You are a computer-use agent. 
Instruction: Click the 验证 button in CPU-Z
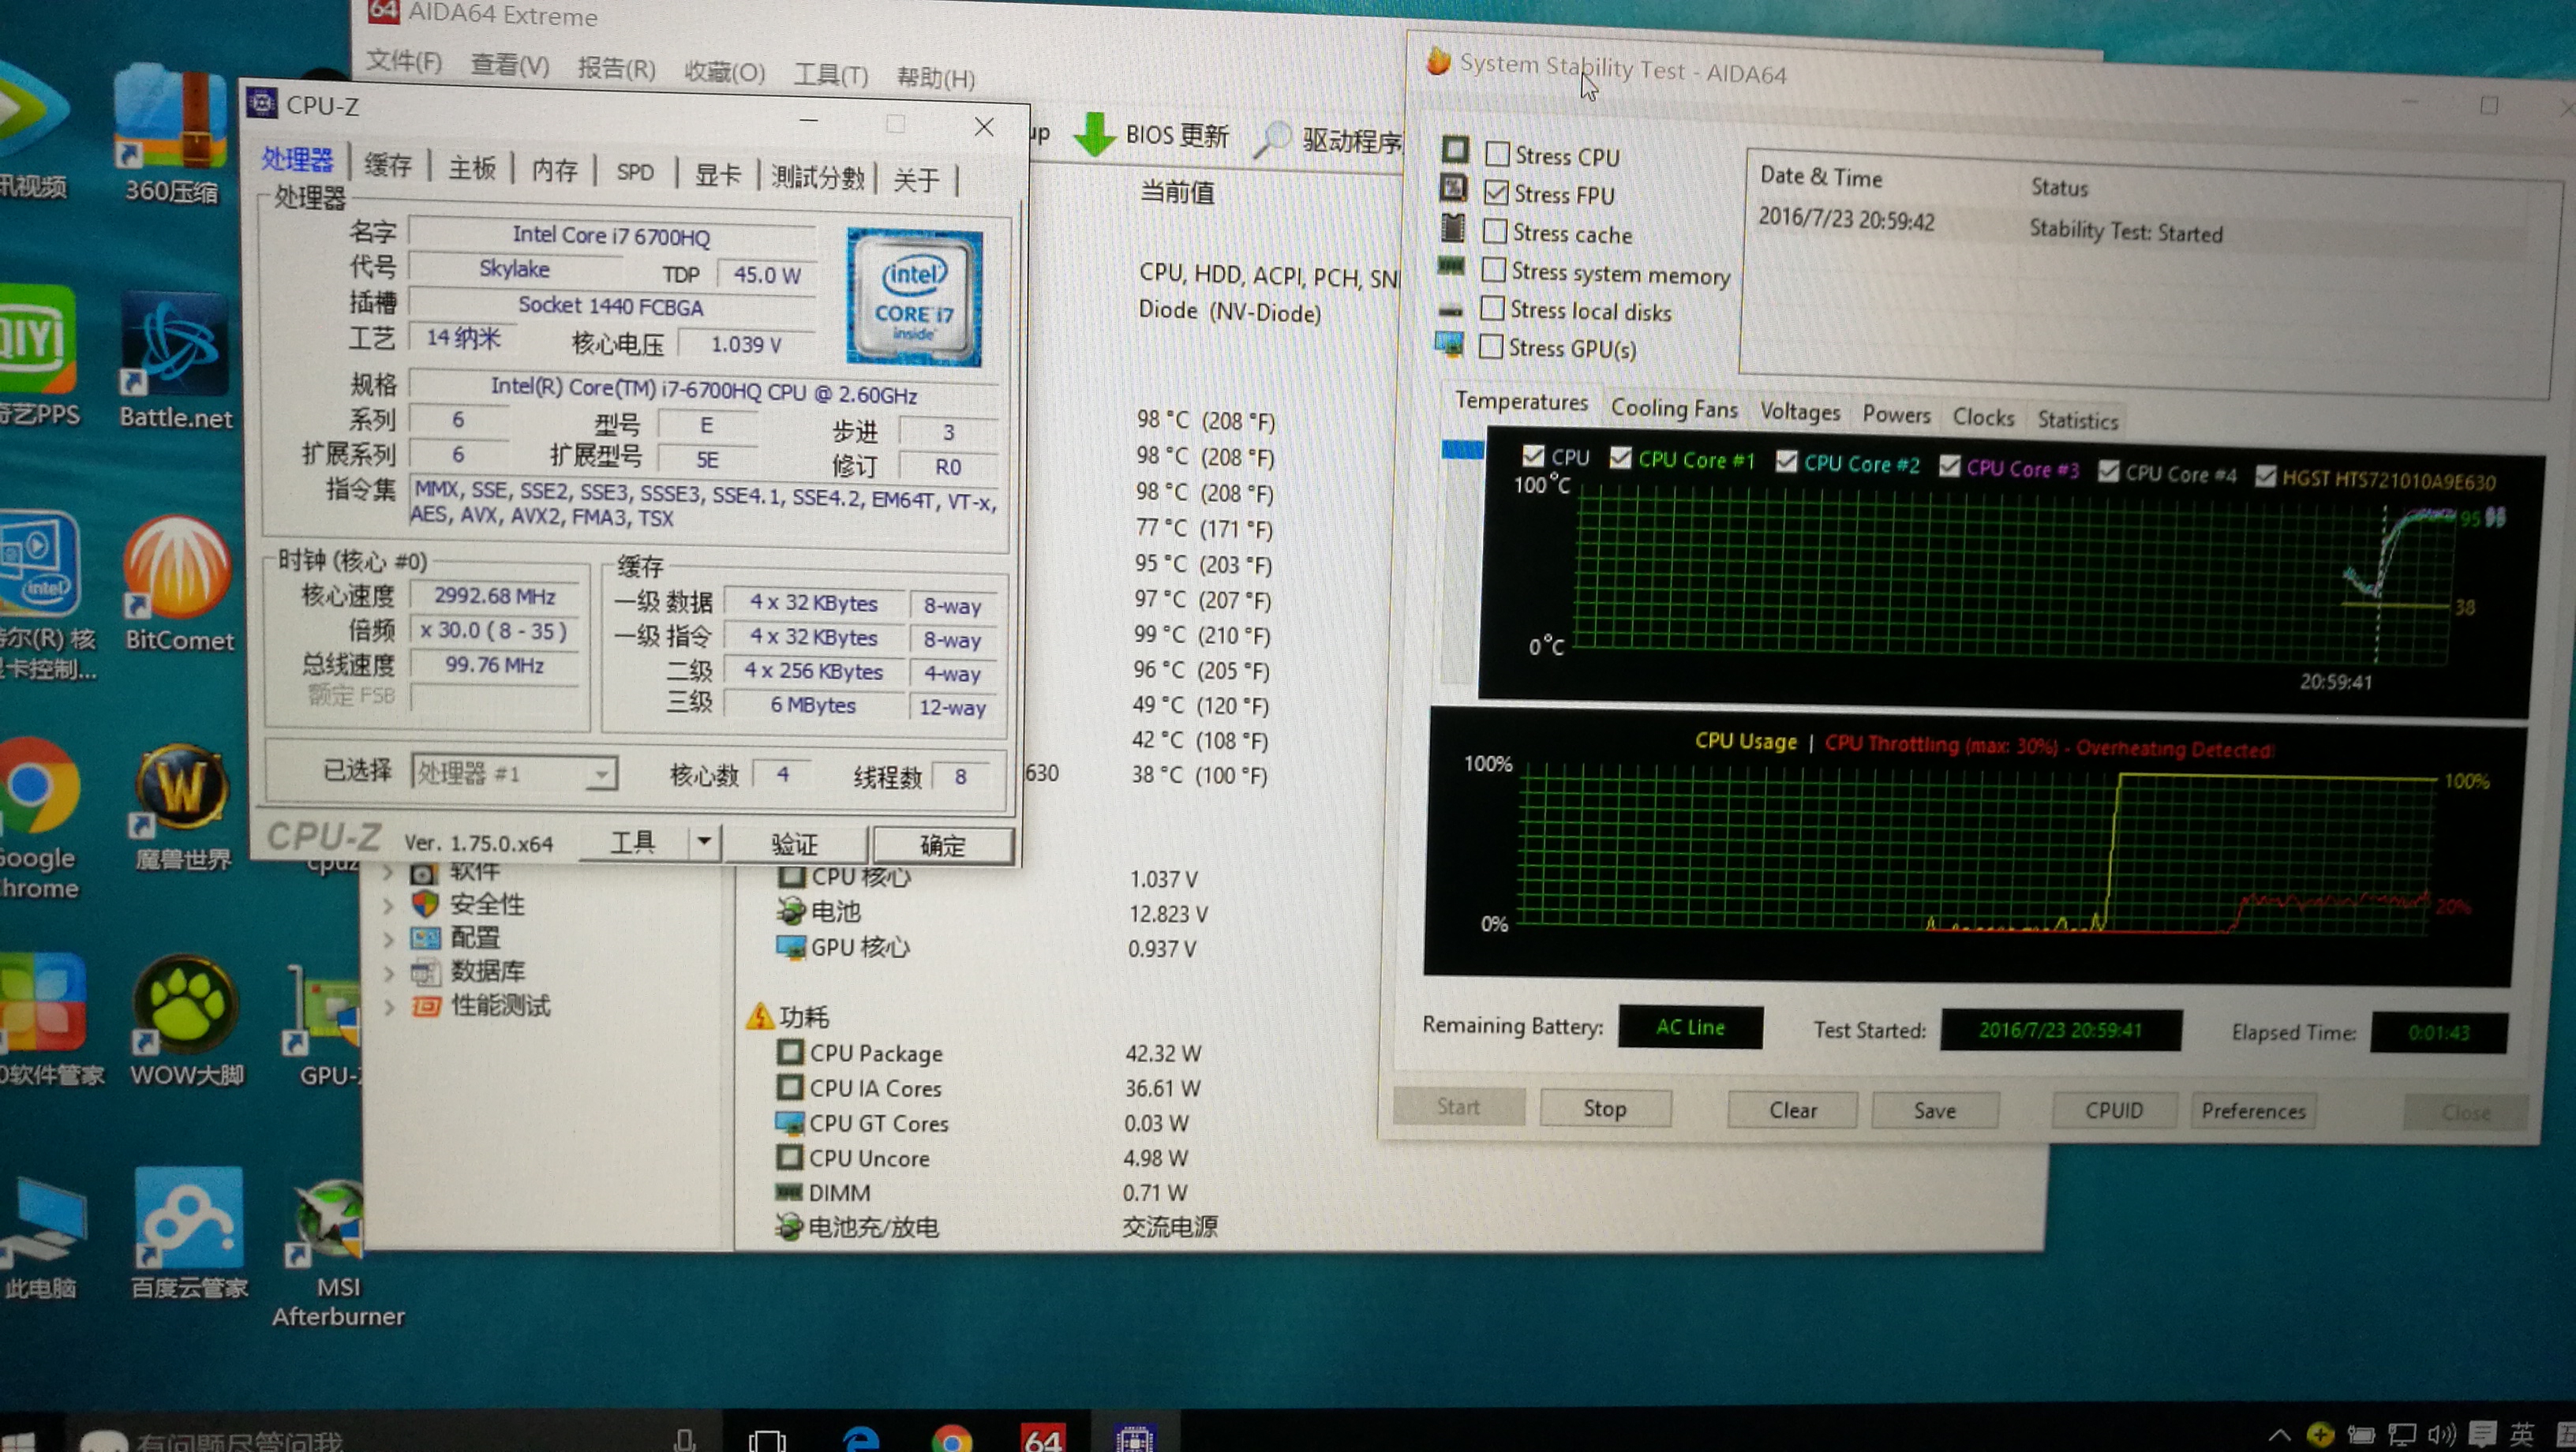(795, 844)
